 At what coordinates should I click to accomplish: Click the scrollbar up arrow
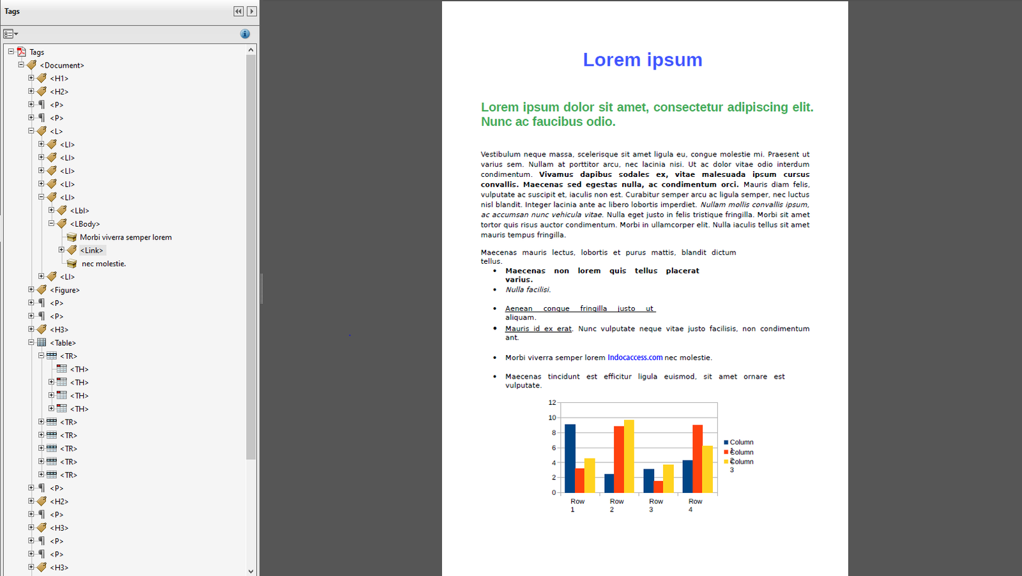251,49
